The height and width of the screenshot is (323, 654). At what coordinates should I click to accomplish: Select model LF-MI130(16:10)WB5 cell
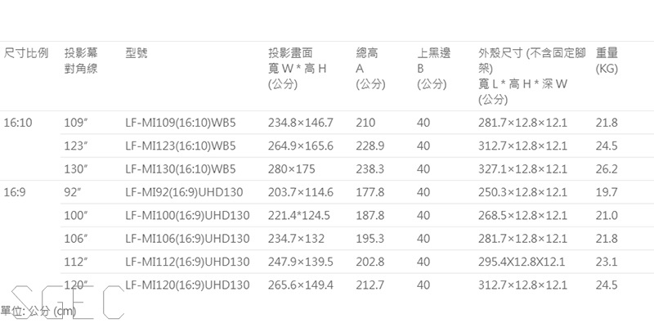click(x=181, y=169)
